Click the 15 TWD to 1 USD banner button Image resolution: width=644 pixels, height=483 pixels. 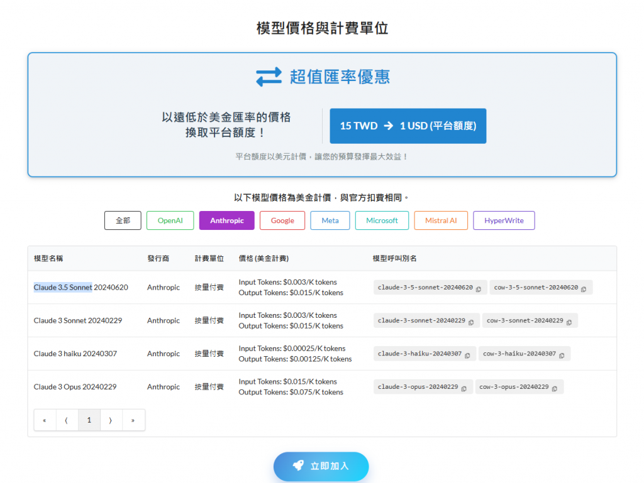pyautogui.click(x=408, y=126)
